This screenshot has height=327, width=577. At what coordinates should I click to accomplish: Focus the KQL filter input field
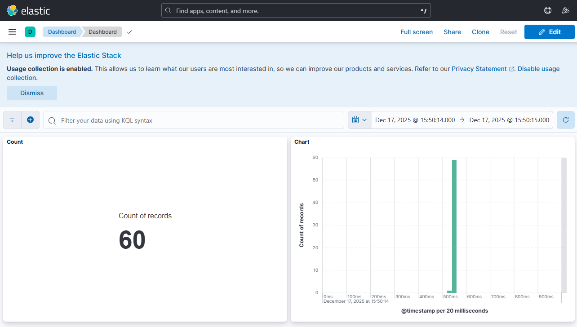(198, 120)
